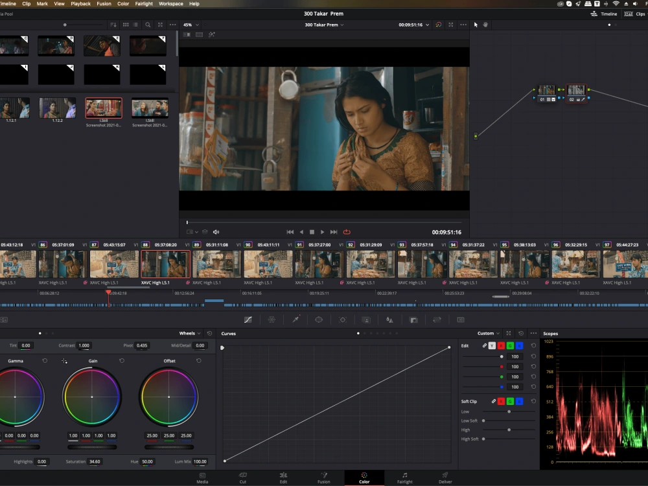The width and height of the screenshot is (648, 486).
Task: Open the Power Window palette
Action: pyautogui.click(x=319, y=320)
